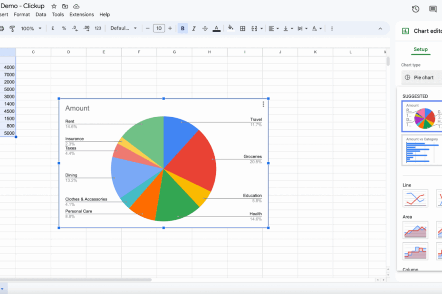Toggle italic formatting
The height and width of the screenshot is (294, 442).
click(194, 28)
